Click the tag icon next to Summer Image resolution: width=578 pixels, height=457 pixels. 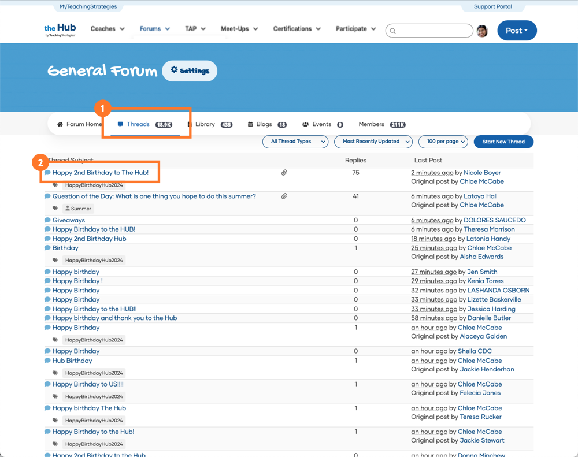click(x=55, y=209)
